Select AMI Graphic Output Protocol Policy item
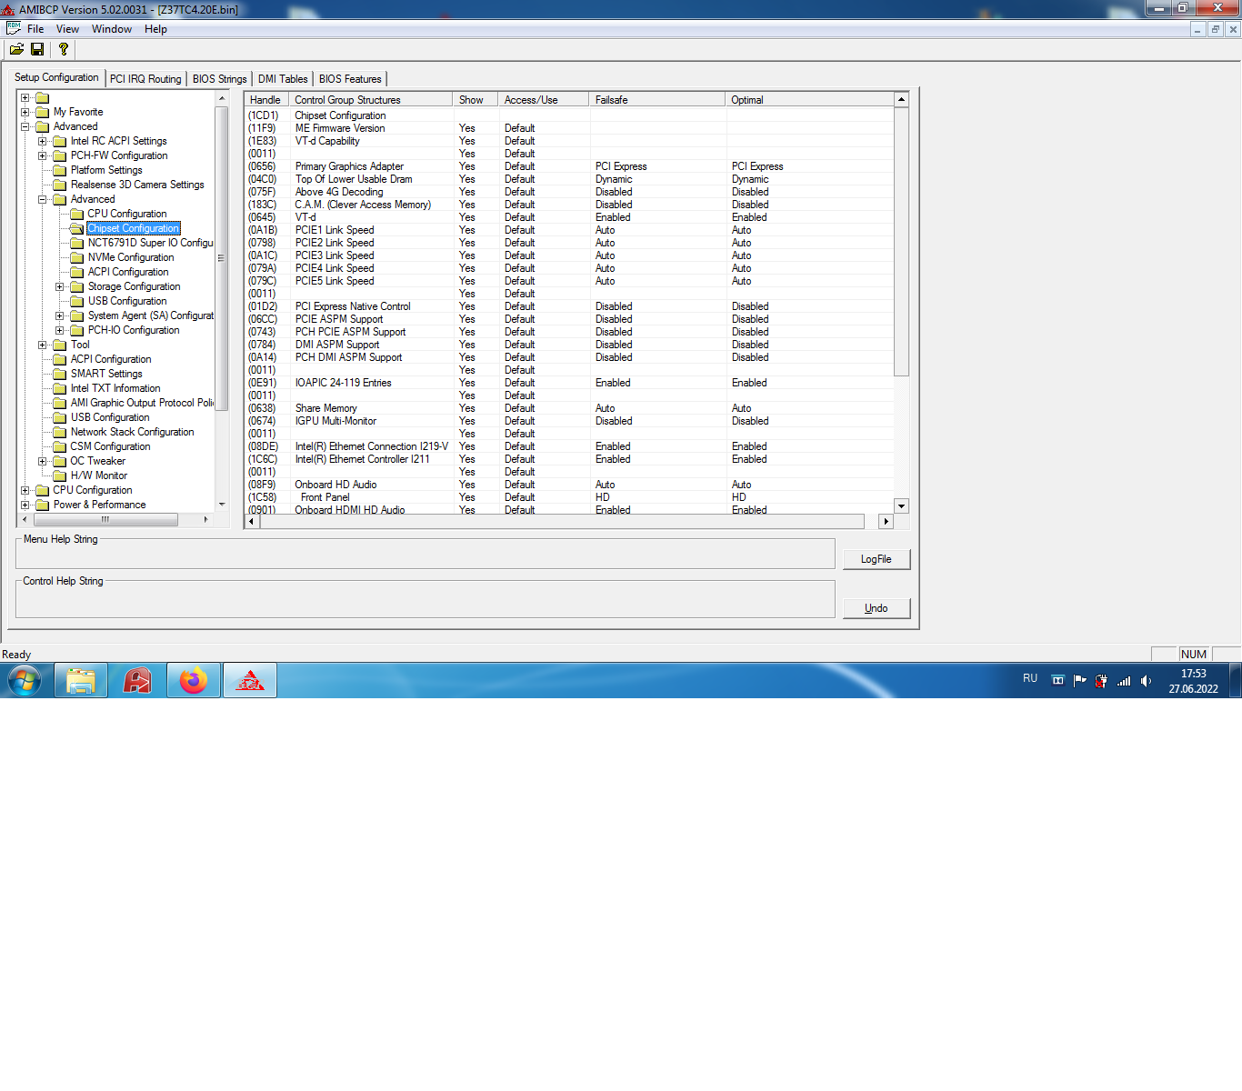1242x1091 pixels. pos(143,403)
